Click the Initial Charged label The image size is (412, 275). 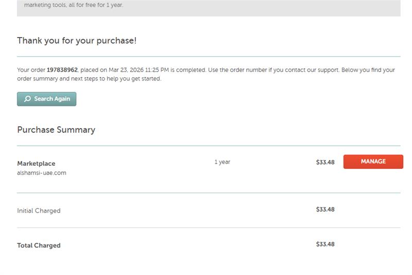point(39,211)
